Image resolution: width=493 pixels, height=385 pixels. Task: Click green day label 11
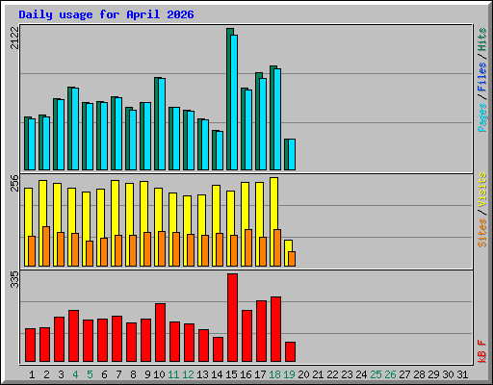(173, 374)
